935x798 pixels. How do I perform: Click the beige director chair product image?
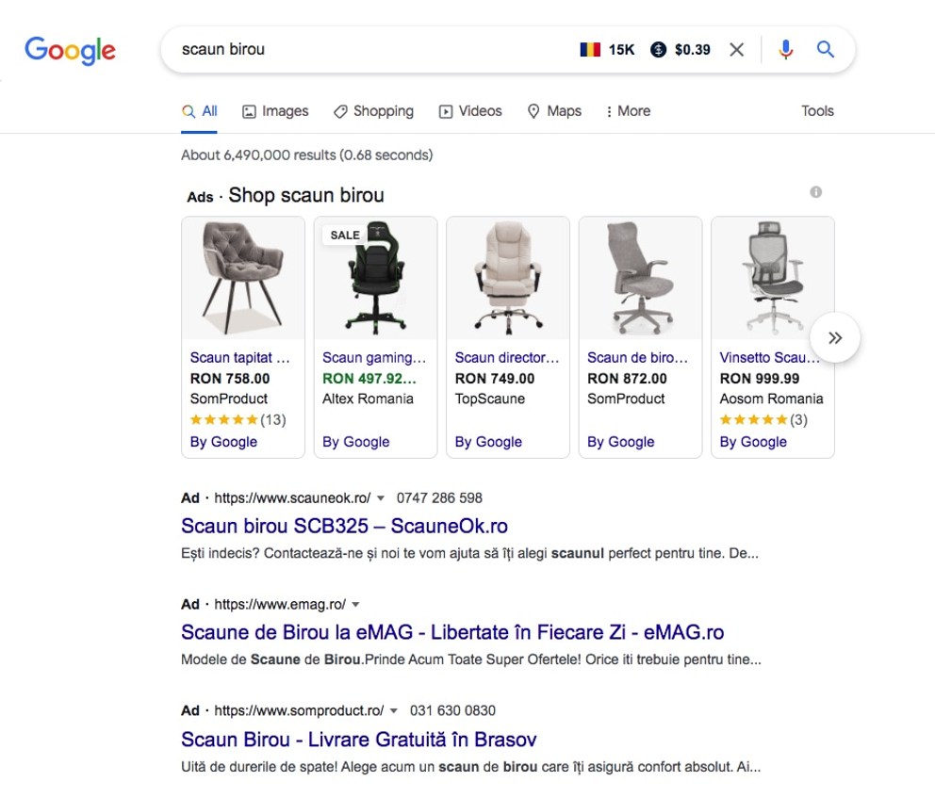point(508,278)
